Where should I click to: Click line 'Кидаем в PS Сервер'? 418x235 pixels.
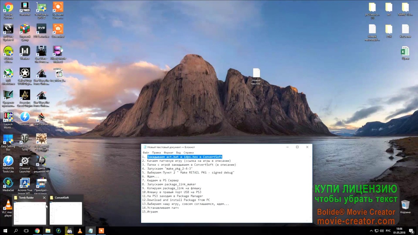163,180
